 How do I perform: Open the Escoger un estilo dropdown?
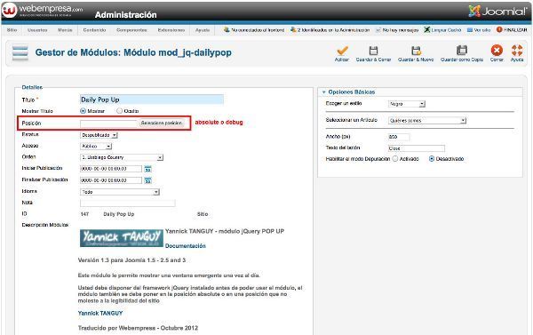[407, 104]
